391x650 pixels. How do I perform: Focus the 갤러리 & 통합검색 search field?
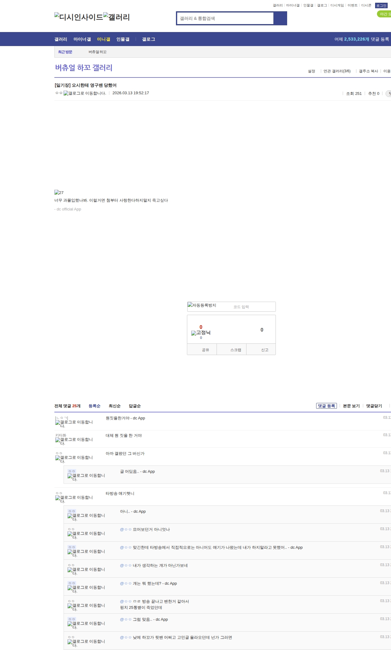point(225,18)
